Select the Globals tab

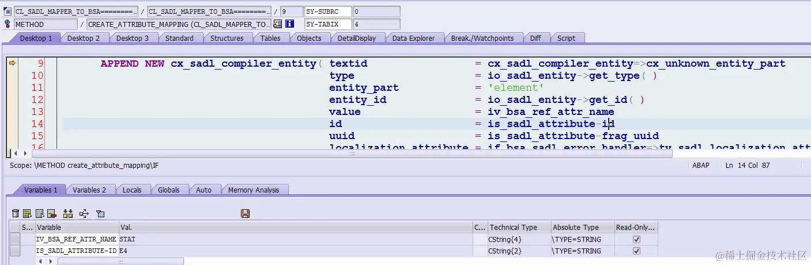169,190
